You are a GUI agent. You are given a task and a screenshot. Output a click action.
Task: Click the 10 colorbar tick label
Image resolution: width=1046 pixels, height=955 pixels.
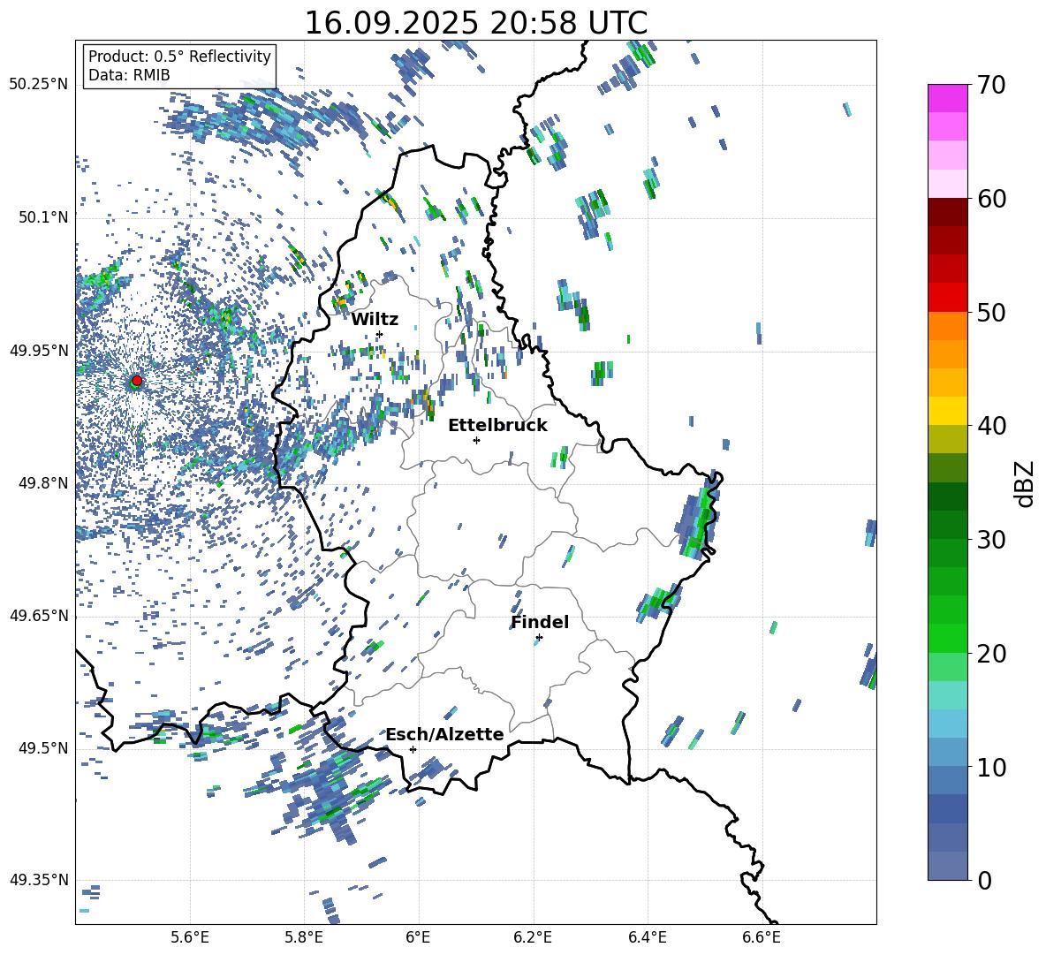[x=991, y=767]
